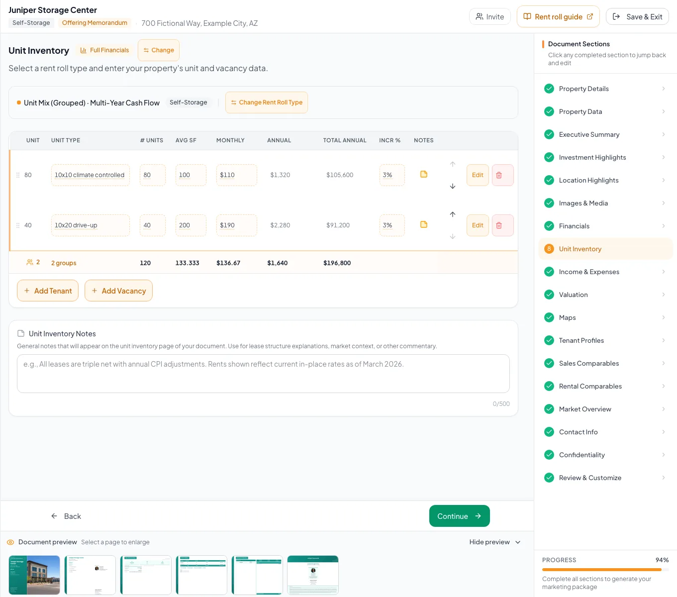
Task: Expand Investment Highlights section chevron
Action: [x=664, y=157]
